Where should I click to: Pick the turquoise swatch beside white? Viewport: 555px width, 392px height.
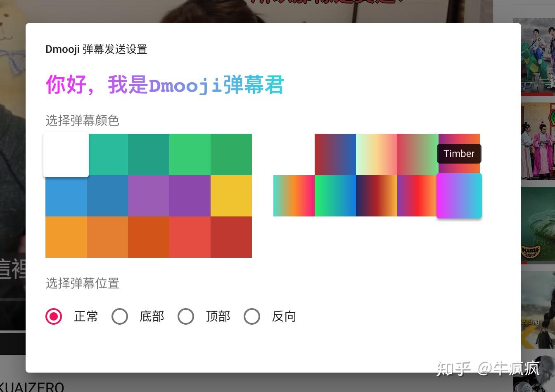coord(108,154)
